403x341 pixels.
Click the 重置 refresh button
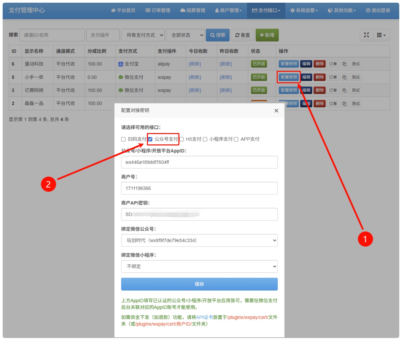(x=242, y=35)
